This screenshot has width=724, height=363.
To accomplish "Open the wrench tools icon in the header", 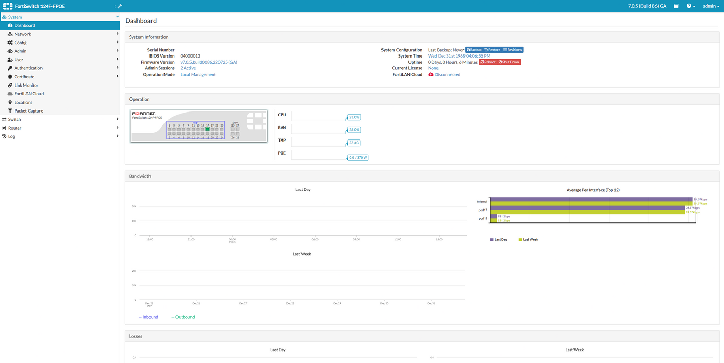I will [120, 6].
